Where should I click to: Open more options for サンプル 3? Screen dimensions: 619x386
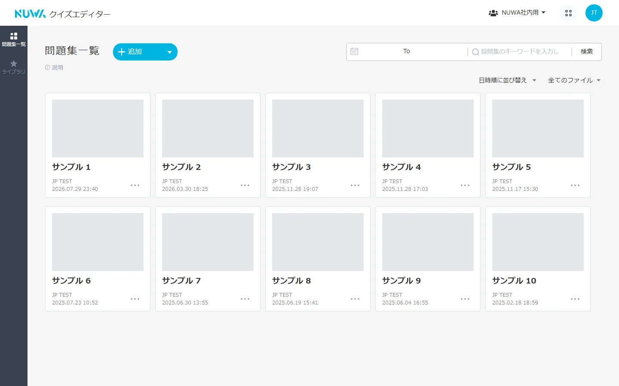tap(355, 185)
